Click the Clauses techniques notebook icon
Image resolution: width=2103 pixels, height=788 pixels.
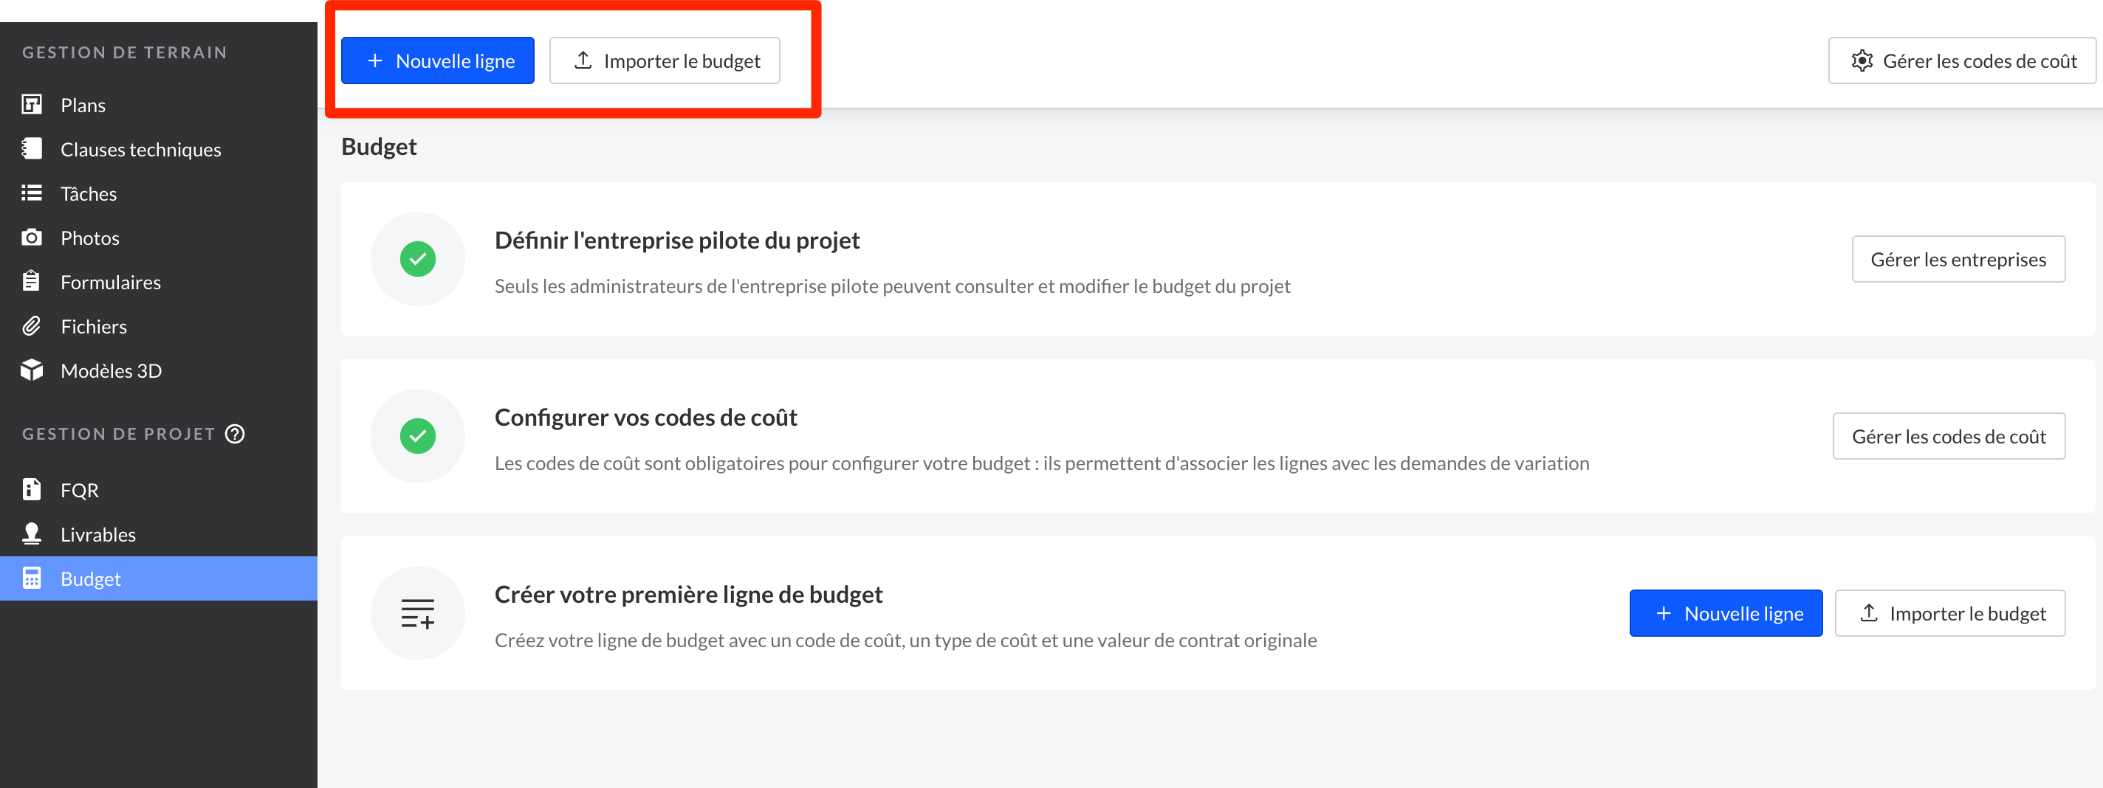pos(32,148)
